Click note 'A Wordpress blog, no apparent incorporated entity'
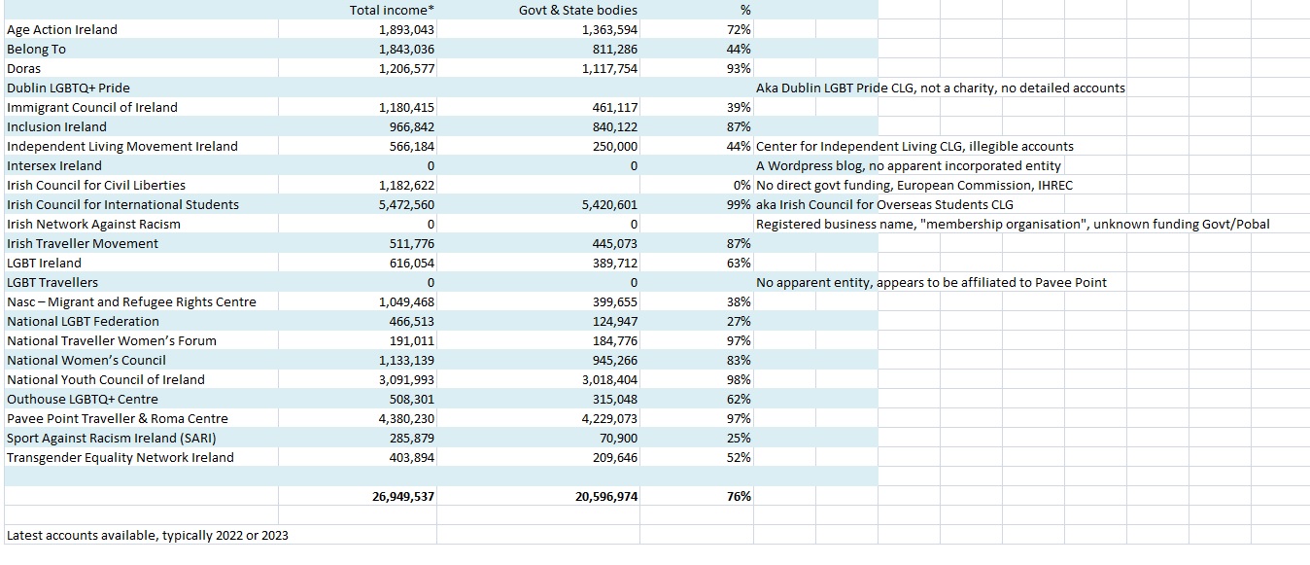This screenshot has height=565, width=1310. (x=909, y=165)
